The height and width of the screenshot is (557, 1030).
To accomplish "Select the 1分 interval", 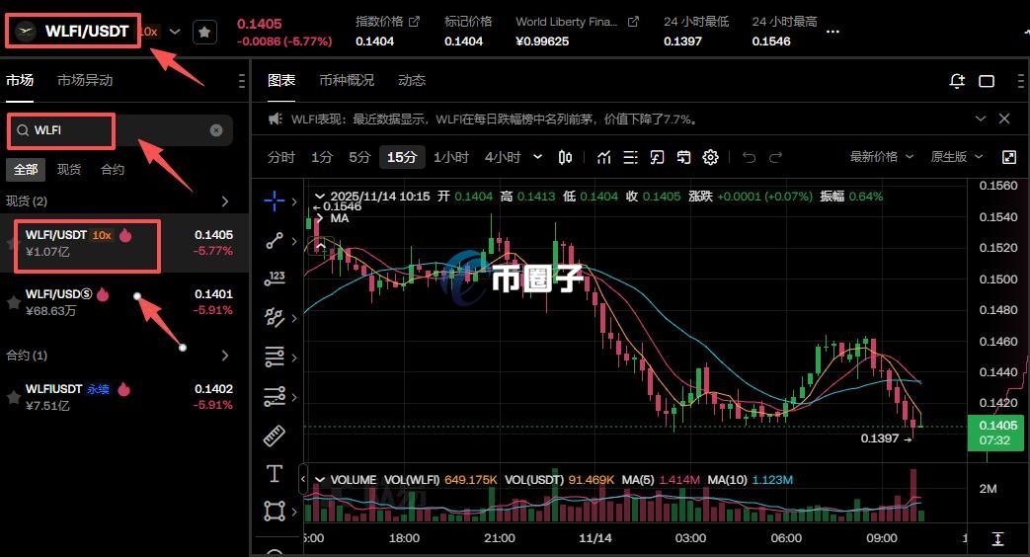I will click(322, 158).
